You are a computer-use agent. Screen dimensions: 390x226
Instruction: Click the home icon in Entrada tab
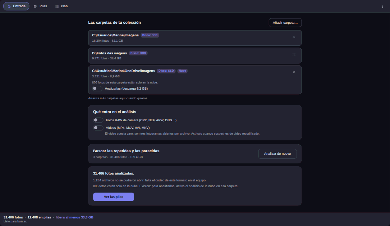(9, 6)
